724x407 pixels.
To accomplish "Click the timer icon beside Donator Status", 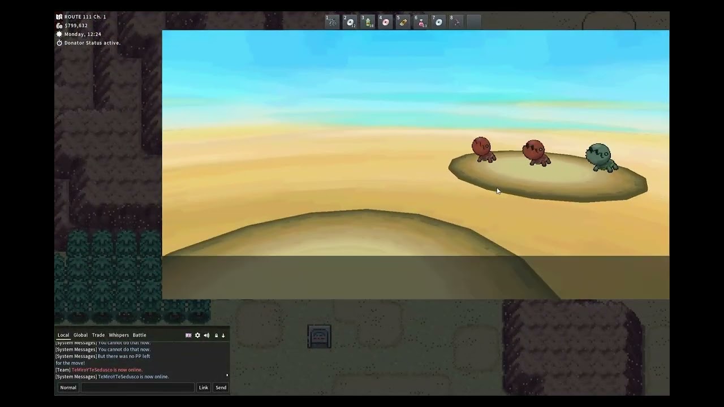I will (59, 43).
